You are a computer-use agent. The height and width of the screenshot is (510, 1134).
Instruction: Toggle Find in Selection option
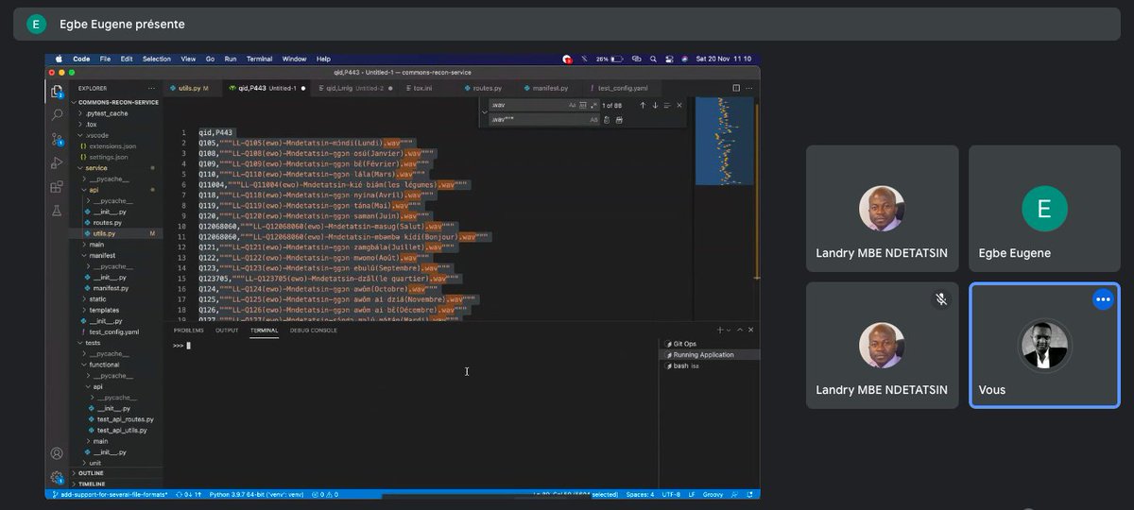click(667, 106)
